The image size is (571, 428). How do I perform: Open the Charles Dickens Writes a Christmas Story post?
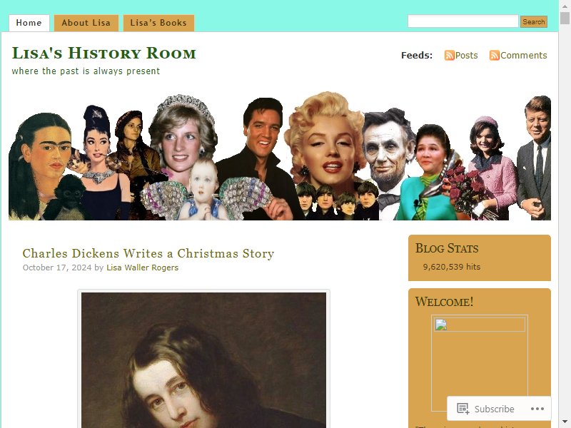point(148,253)
